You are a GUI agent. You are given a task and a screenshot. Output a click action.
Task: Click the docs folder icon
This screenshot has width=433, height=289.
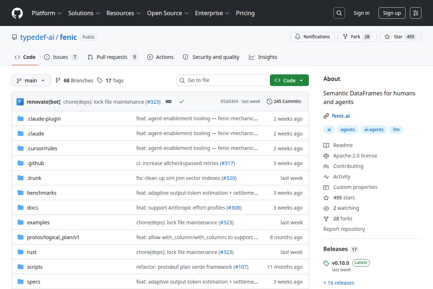coord(21,208)
